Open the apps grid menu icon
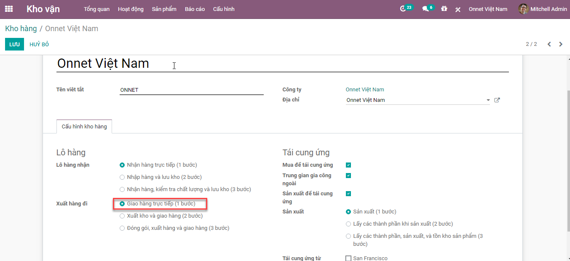The width and height of the screenshot is (570, 261). [9, 9]
